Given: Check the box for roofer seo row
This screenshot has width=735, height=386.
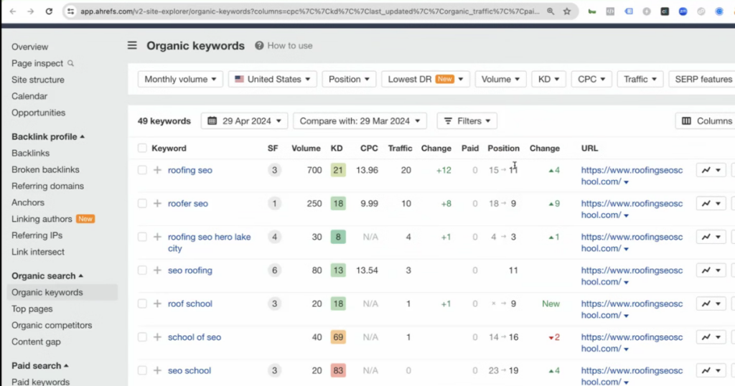Looking at the screenshot, I should (x=142, y=203).
